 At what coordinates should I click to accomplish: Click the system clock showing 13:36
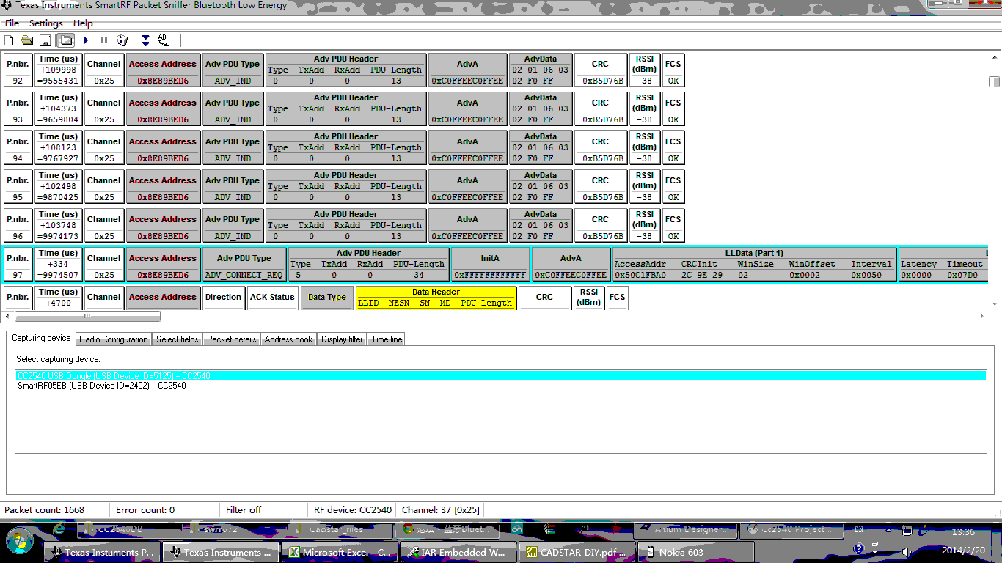[x=963, y=531]
